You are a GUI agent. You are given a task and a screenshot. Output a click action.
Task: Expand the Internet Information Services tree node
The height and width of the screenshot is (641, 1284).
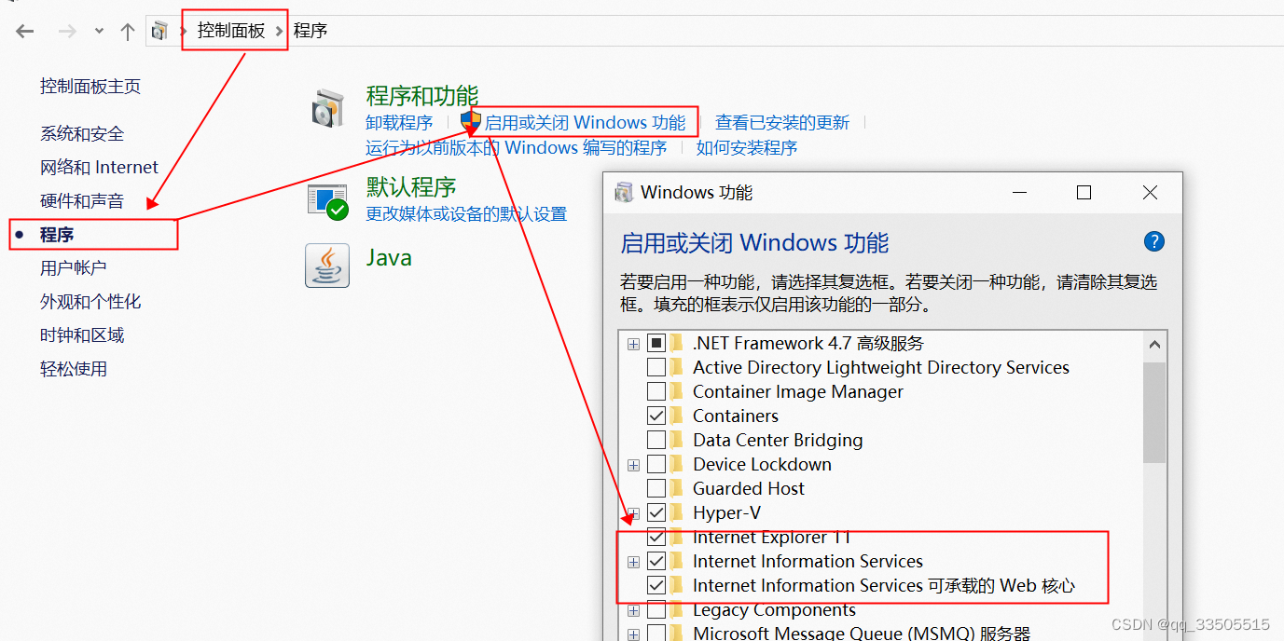pos(633,561)
